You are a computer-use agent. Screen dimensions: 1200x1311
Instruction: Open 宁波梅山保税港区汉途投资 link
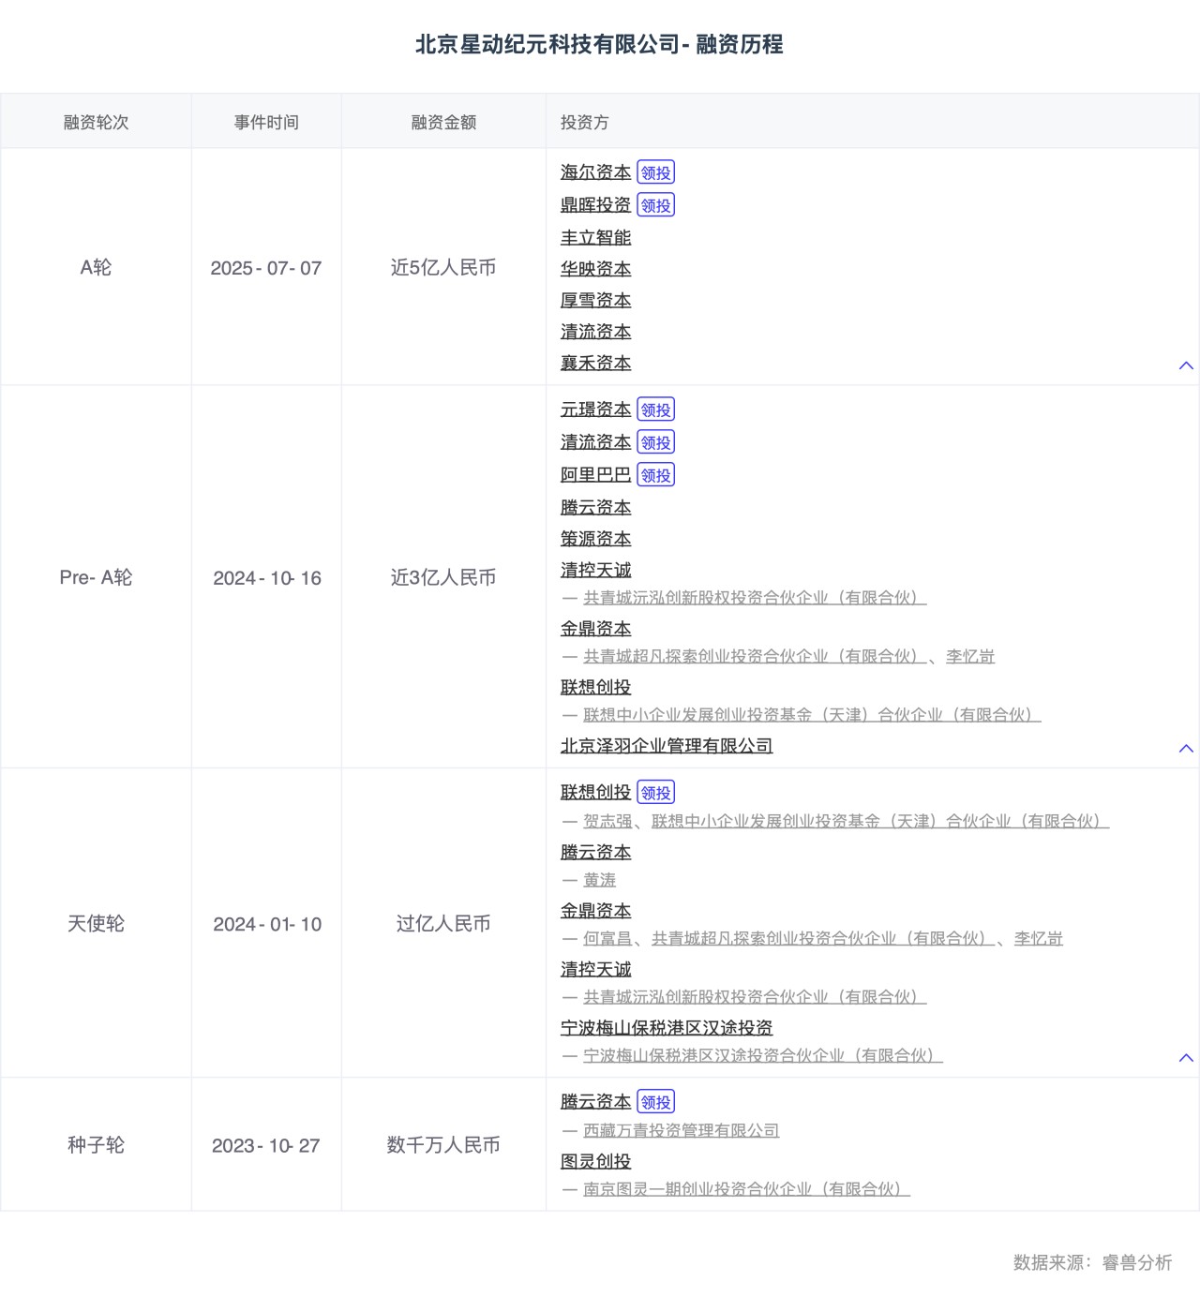tap(667, 1028)
